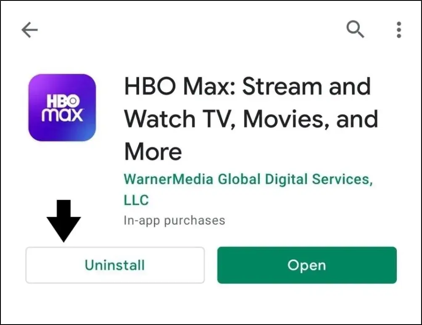Uninstall the HBO Max app
The height and width of the screenshot is (325, 422).
click(x=115, y=265)
